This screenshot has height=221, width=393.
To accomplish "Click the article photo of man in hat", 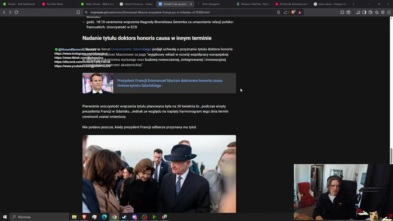I will click(x=159, y=174).
